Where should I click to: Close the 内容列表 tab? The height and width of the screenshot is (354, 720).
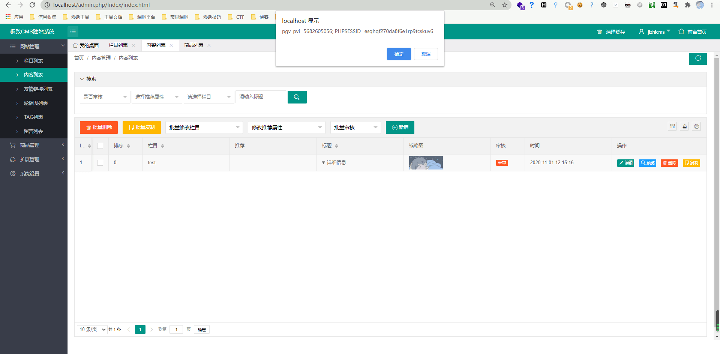171,45
